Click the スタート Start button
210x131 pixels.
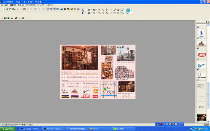pyautogui.click(x=8, y=129)
